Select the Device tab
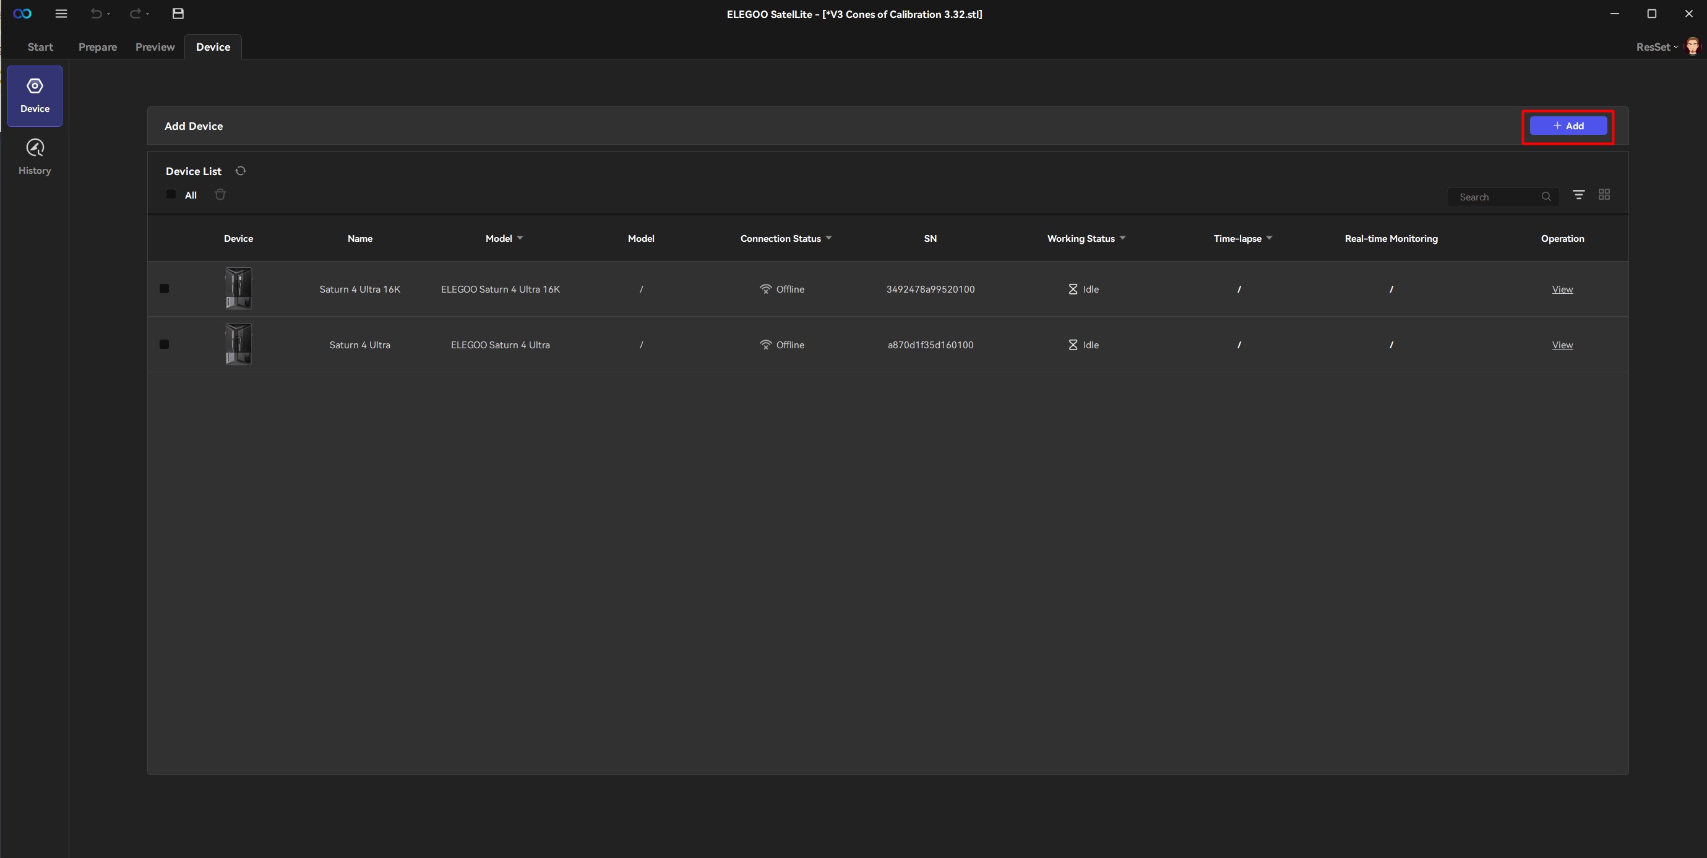The width and height of the screenshot is (1707, 858). point(213,47)
